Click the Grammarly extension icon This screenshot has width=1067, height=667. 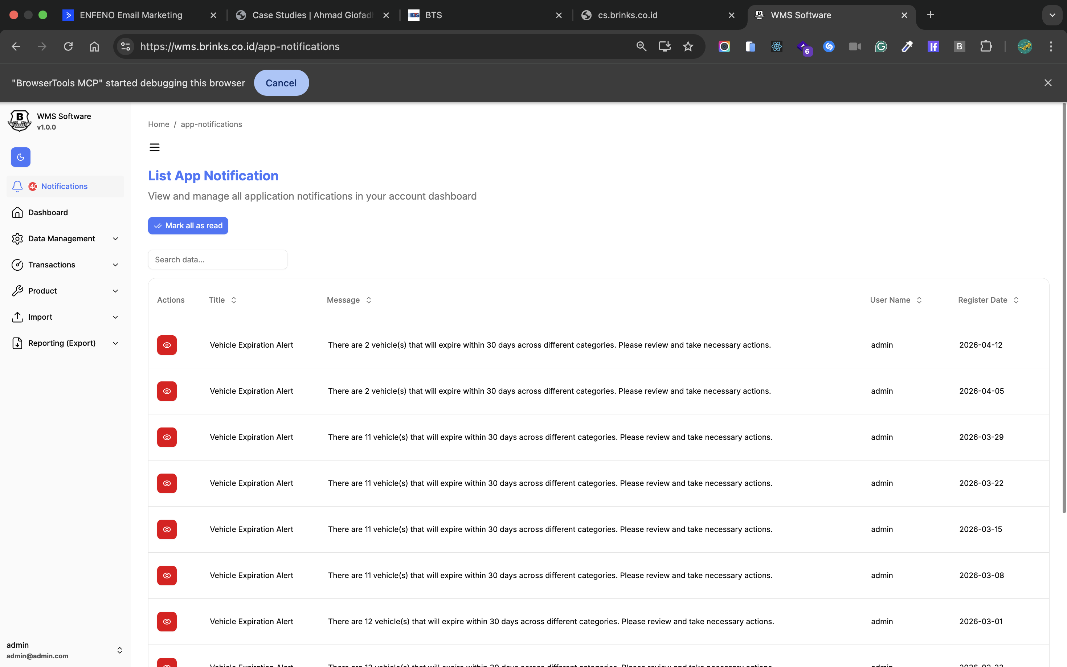(881, 46)
